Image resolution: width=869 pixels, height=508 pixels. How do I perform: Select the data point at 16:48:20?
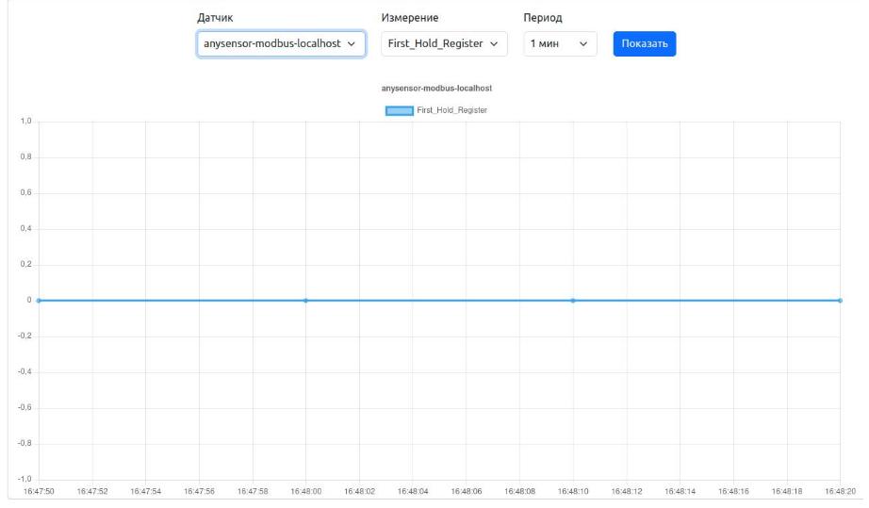840,301
